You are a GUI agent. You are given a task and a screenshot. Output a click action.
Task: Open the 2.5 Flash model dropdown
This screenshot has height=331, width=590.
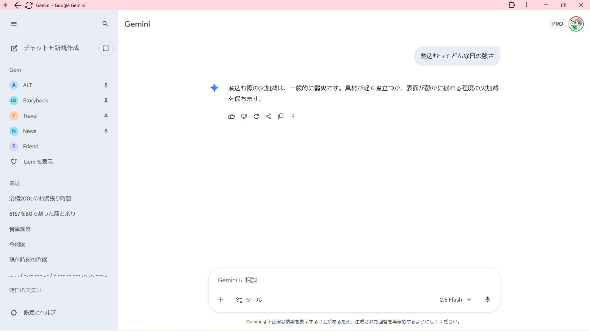[x=455, y=300]
